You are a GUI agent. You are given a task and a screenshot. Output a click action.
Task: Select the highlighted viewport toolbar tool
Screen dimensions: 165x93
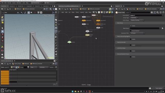point(29,13)
